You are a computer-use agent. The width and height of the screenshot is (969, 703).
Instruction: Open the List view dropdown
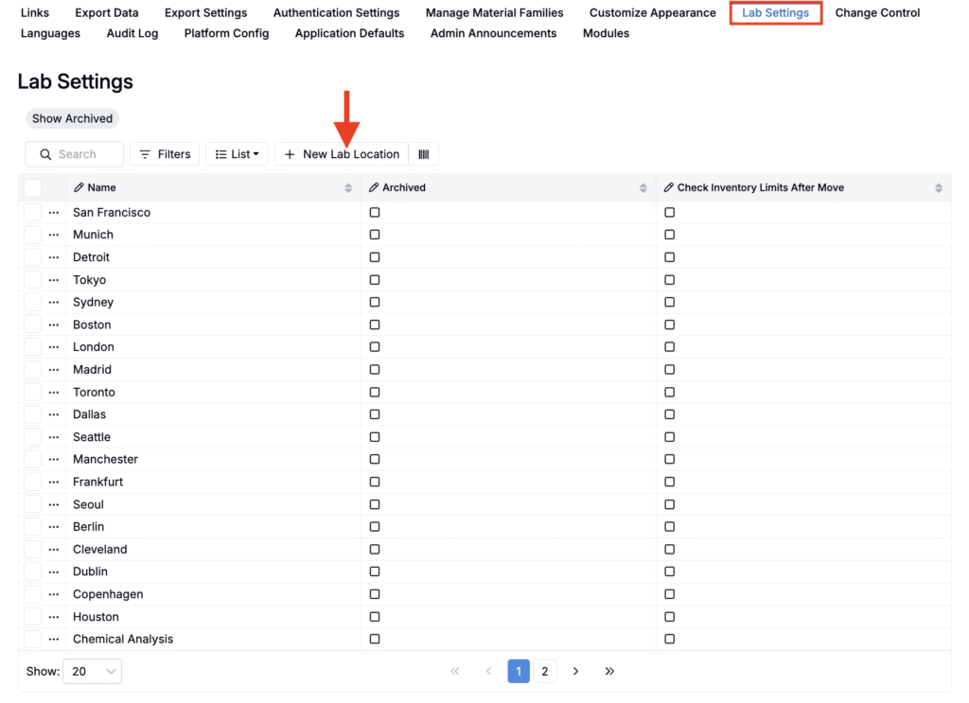237,154
